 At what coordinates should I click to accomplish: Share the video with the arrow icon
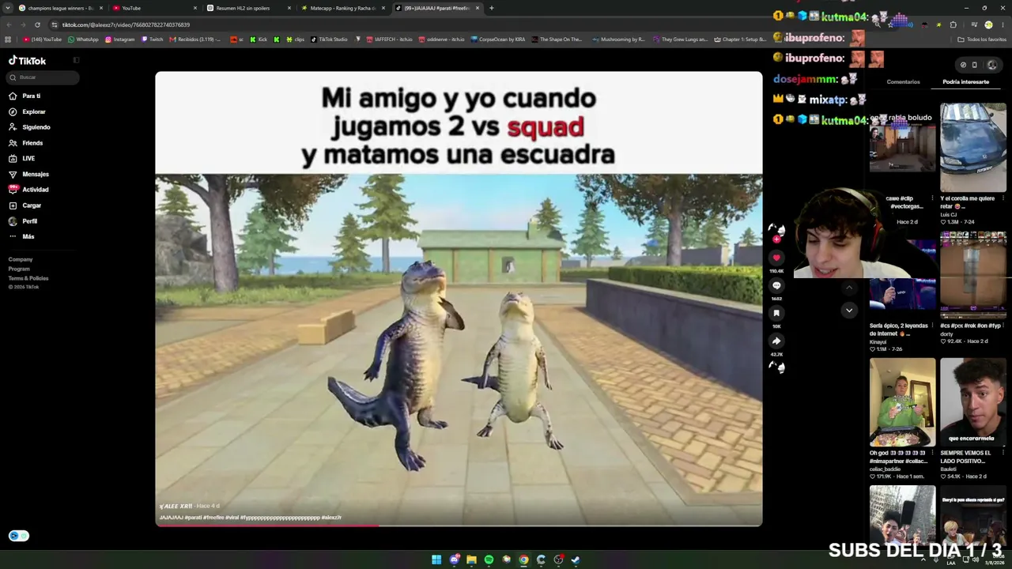[x=776, y=341]
